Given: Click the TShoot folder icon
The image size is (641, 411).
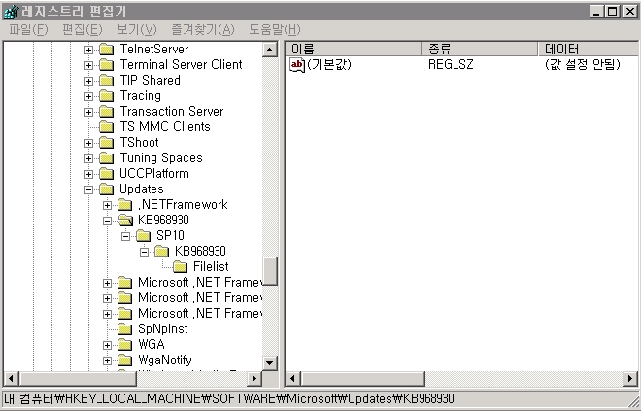Looking at the screenshot, I should coord(106,143).
